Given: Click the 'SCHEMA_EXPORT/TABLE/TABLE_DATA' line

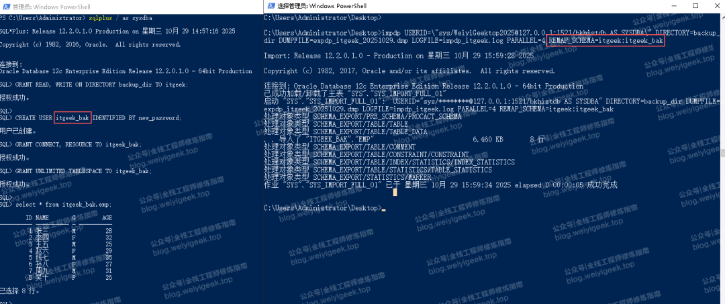Looking at the screenshot, I should pos(346,132).
